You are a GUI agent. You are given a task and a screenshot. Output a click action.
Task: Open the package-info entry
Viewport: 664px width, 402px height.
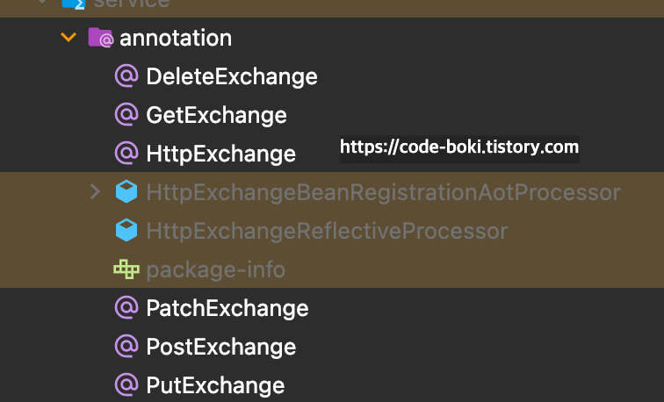215,270
